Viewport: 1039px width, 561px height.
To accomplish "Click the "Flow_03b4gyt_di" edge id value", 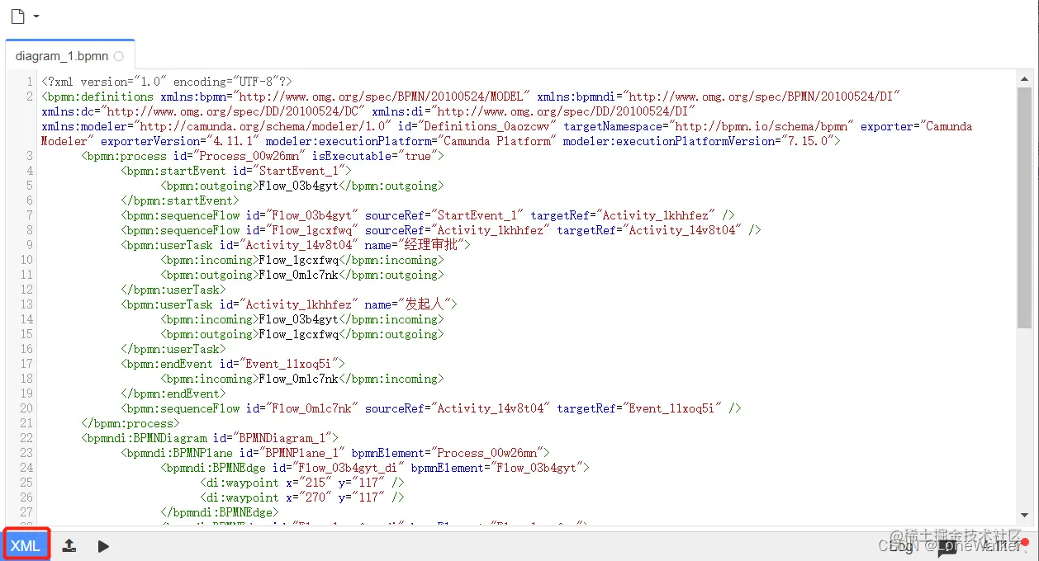I will point(352,468).
